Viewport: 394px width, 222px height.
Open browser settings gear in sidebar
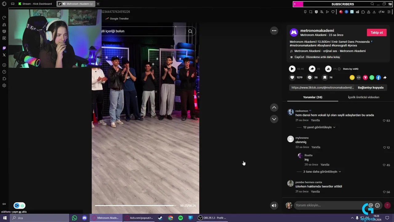pos(4,85)
